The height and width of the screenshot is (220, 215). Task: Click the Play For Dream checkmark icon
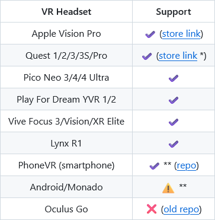pyautogui.click(x=174, y=100)
